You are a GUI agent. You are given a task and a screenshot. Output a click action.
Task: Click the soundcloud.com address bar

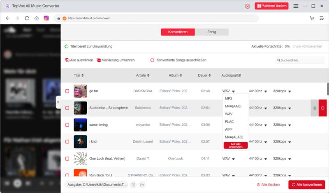click(x=156, y=18)
